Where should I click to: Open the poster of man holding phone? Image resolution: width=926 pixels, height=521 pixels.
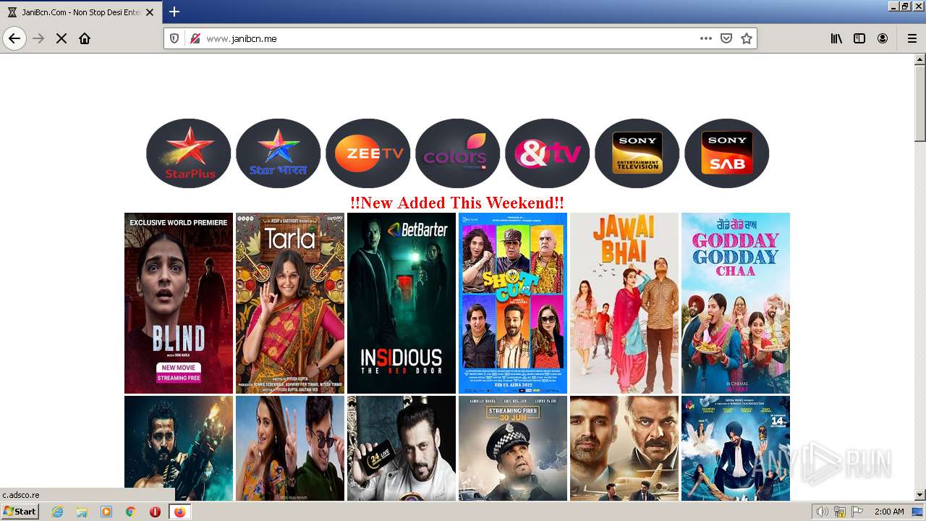pyautogui.click(x=402, y=448)
